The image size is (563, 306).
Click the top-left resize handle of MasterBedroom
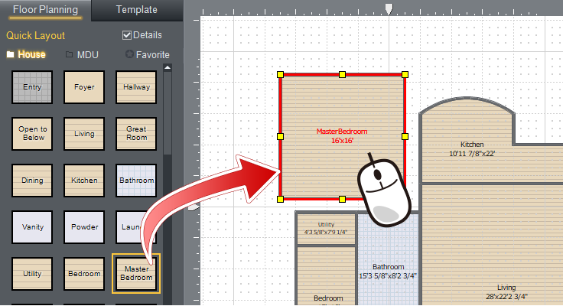coord(280,75)
